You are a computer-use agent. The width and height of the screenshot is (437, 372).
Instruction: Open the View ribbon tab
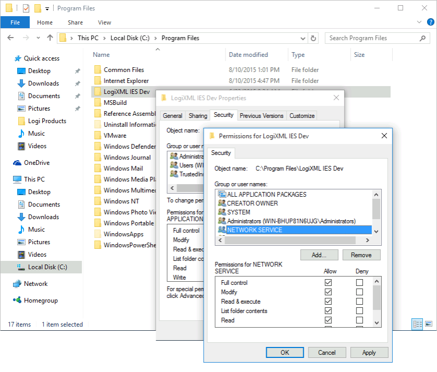[x=104, y=22]
